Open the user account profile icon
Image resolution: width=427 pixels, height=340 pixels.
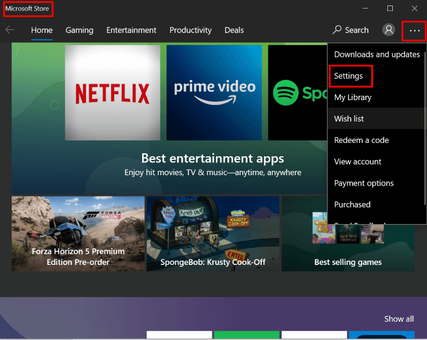tap(389, 30)
